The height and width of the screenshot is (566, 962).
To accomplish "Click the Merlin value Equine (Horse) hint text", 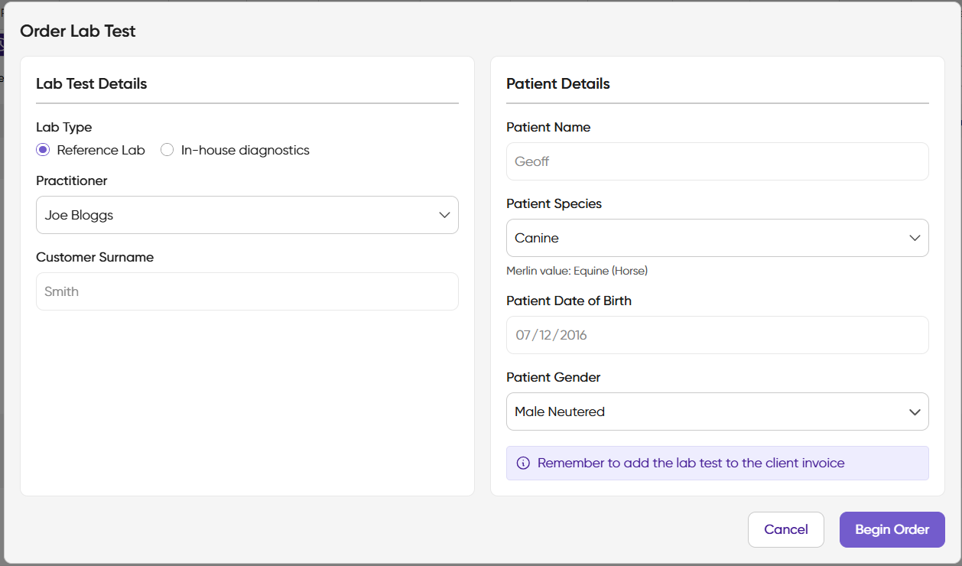I will (577, 271).
